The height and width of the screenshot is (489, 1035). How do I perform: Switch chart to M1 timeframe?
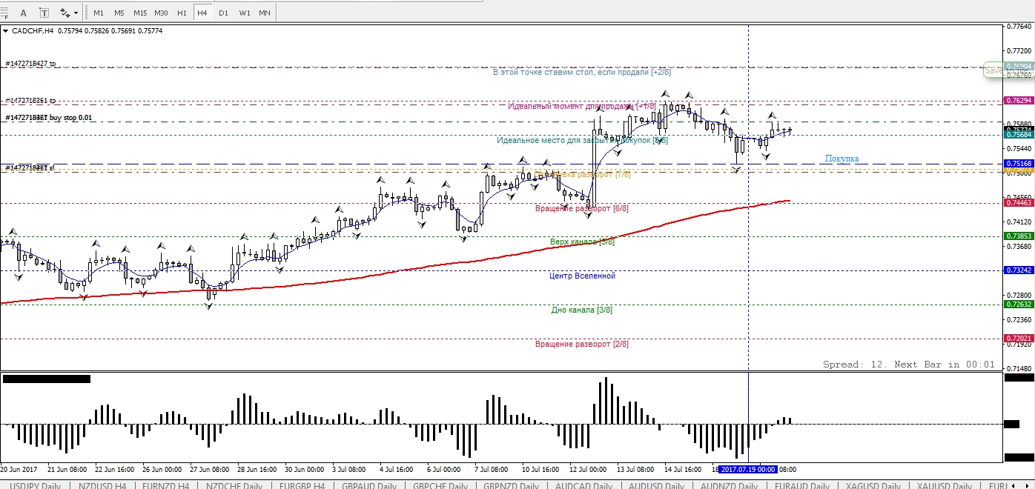click(x=99, y=13)
